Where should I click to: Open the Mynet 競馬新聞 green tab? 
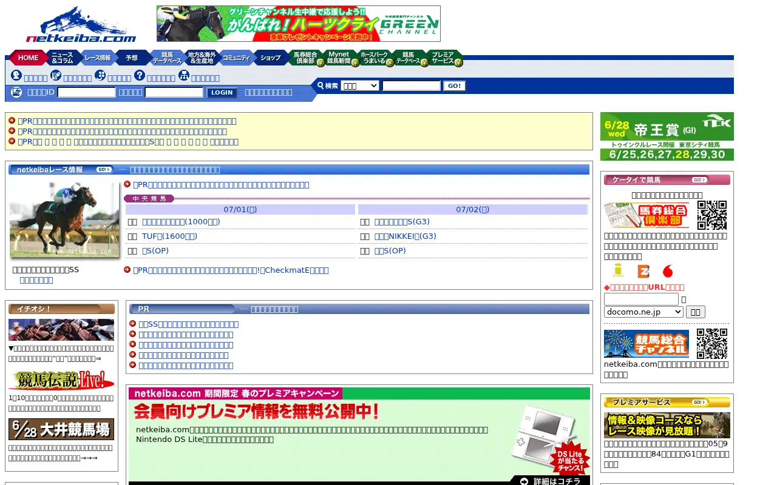coord(341,58)
